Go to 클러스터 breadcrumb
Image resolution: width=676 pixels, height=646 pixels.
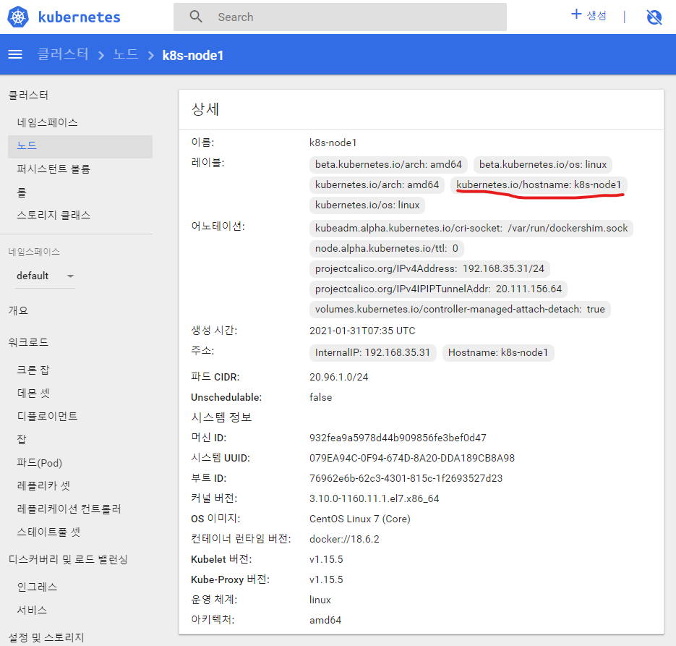63,55
